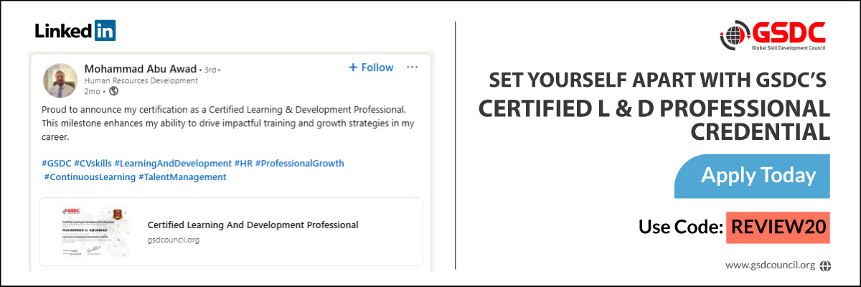Click the LinkedIn logo

(75, 31)
